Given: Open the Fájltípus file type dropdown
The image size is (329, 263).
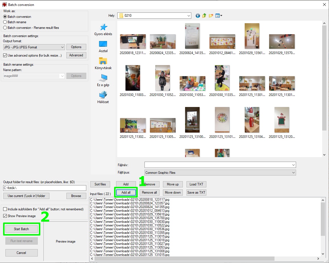Looking at the screenshot, I should [x=220, y=173].
